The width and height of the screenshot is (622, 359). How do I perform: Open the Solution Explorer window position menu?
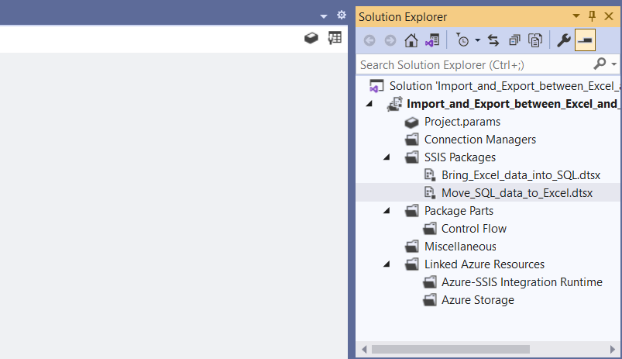click(x=576, y=16)
